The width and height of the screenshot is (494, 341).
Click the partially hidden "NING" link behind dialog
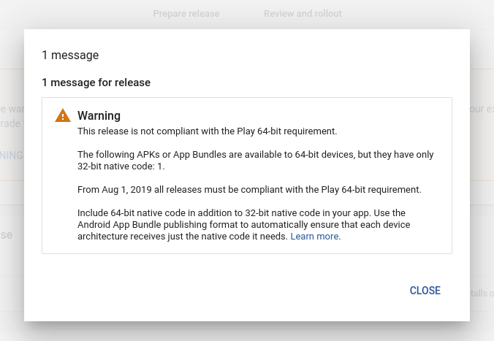(12, 155)
